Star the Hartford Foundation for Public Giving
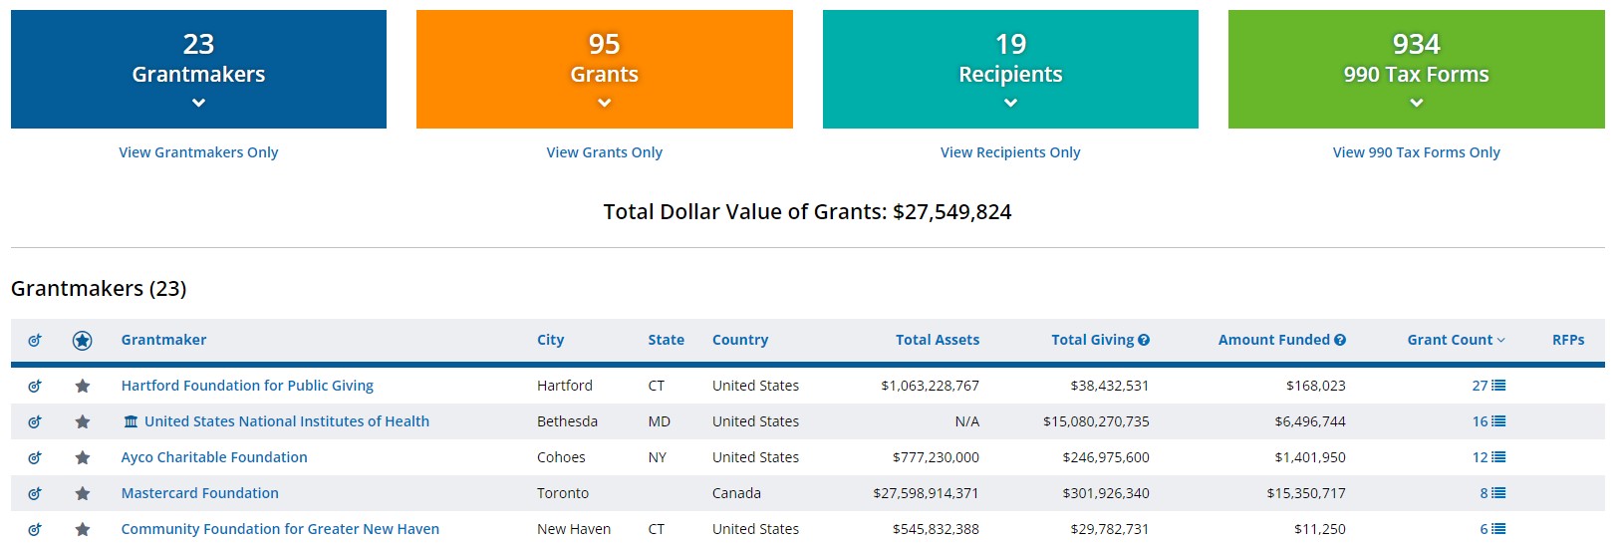The height and width of the screenshot is (544, 1624). click(83, 386)
